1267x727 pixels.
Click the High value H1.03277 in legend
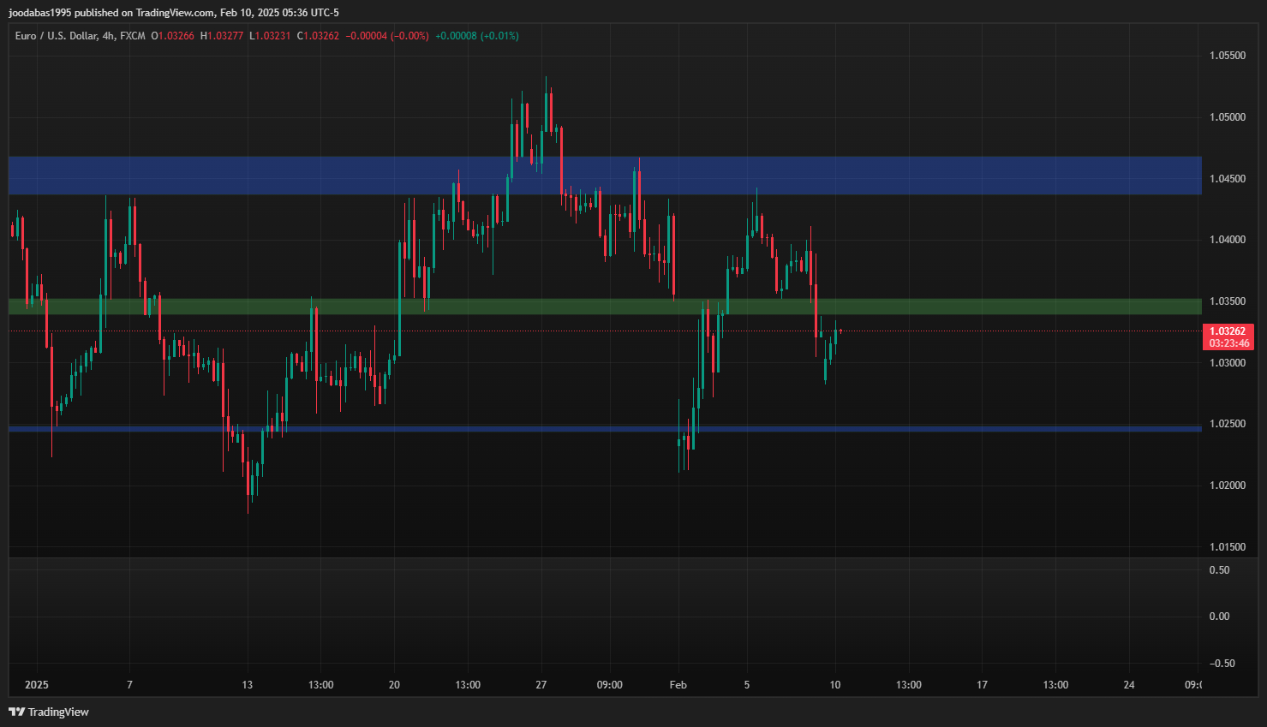pos(222,36)
